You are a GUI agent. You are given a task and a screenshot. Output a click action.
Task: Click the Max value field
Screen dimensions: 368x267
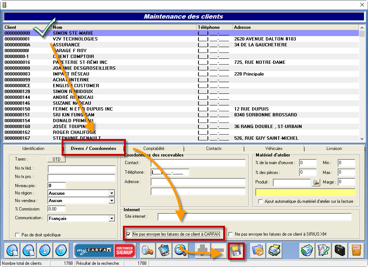[346, 173]
